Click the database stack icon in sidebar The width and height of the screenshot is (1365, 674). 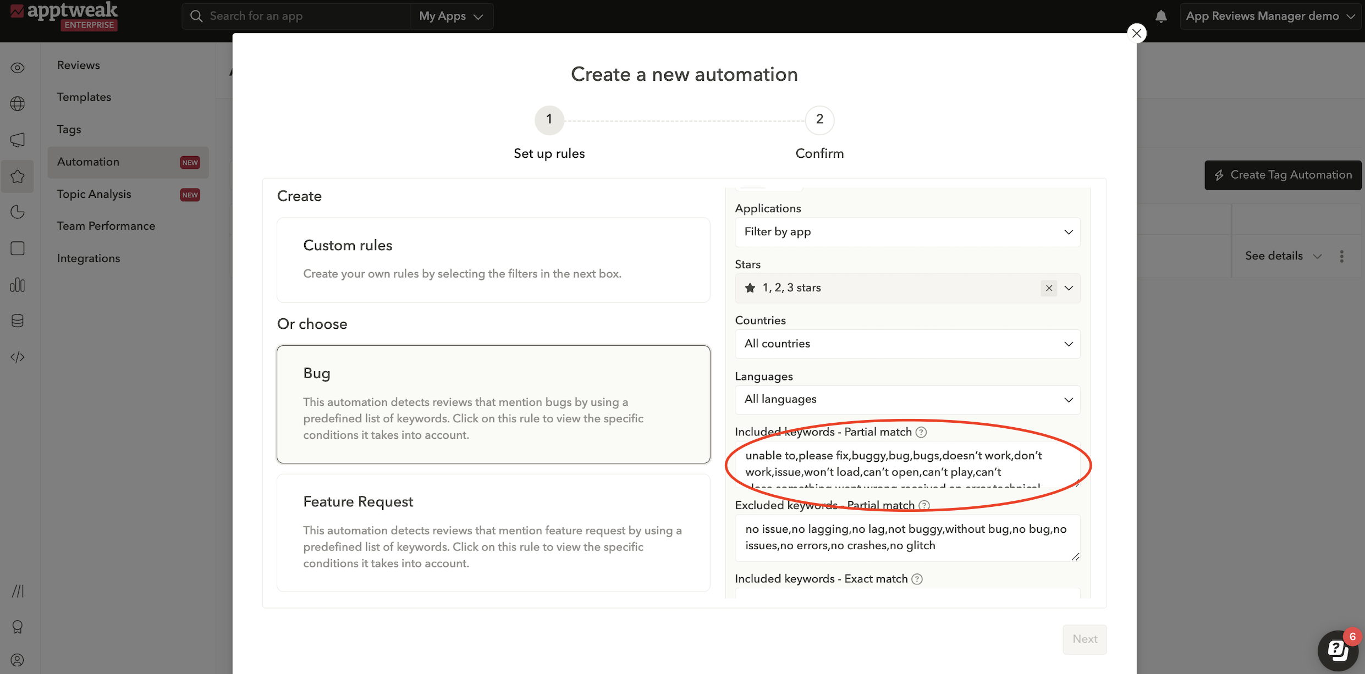pos(18,321)
